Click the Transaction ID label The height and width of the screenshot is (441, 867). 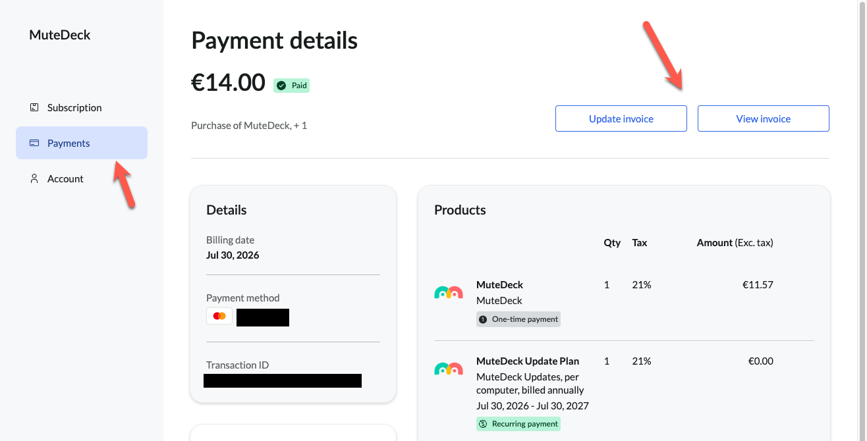(238, 365)
